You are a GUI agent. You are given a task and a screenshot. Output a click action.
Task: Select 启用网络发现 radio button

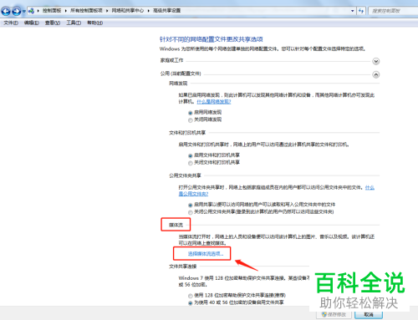click(191, 113)
